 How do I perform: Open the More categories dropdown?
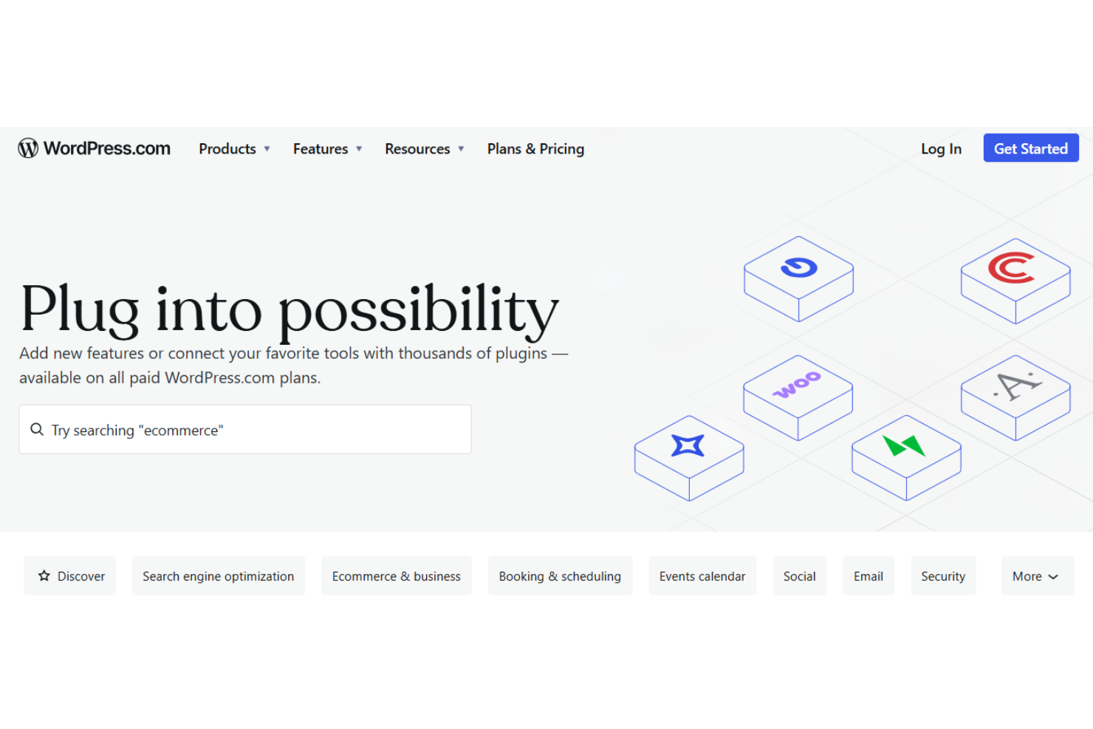tap(1037, 575)
